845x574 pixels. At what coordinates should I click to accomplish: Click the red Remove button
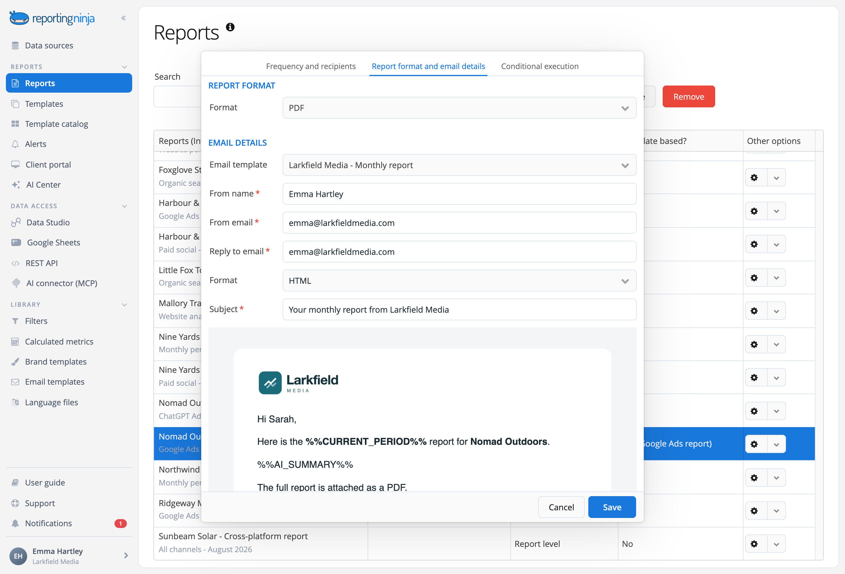[x=689, y=96]
